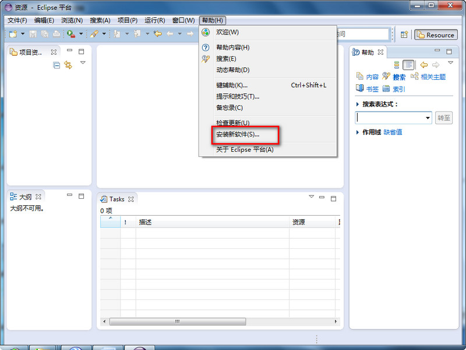Click Collapse All in the project explorer
The width and height of the screenshot is (466, 350).
57,65
